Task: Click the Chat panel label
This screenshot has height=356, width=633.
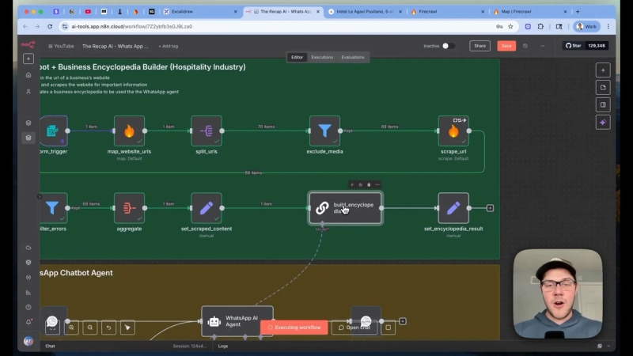Action: 50,346
